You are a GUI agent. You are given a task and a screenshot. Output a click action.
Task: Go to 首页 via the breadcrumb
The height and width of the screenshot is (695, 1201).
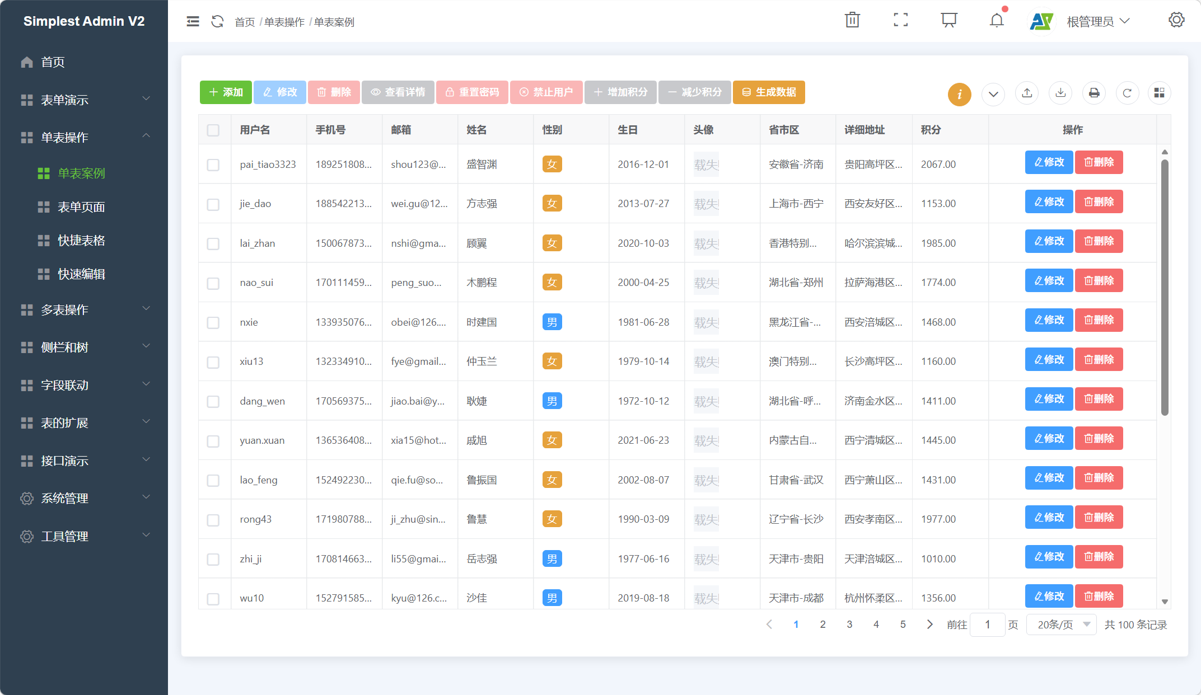(x=244, y=22)
